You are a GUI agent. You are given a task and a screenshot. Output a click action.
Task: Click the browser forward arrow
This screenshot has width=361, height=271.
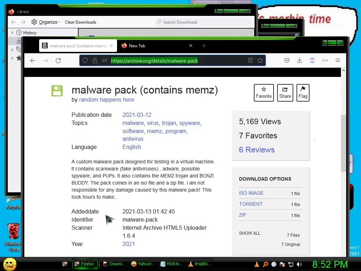pos(45,61)
